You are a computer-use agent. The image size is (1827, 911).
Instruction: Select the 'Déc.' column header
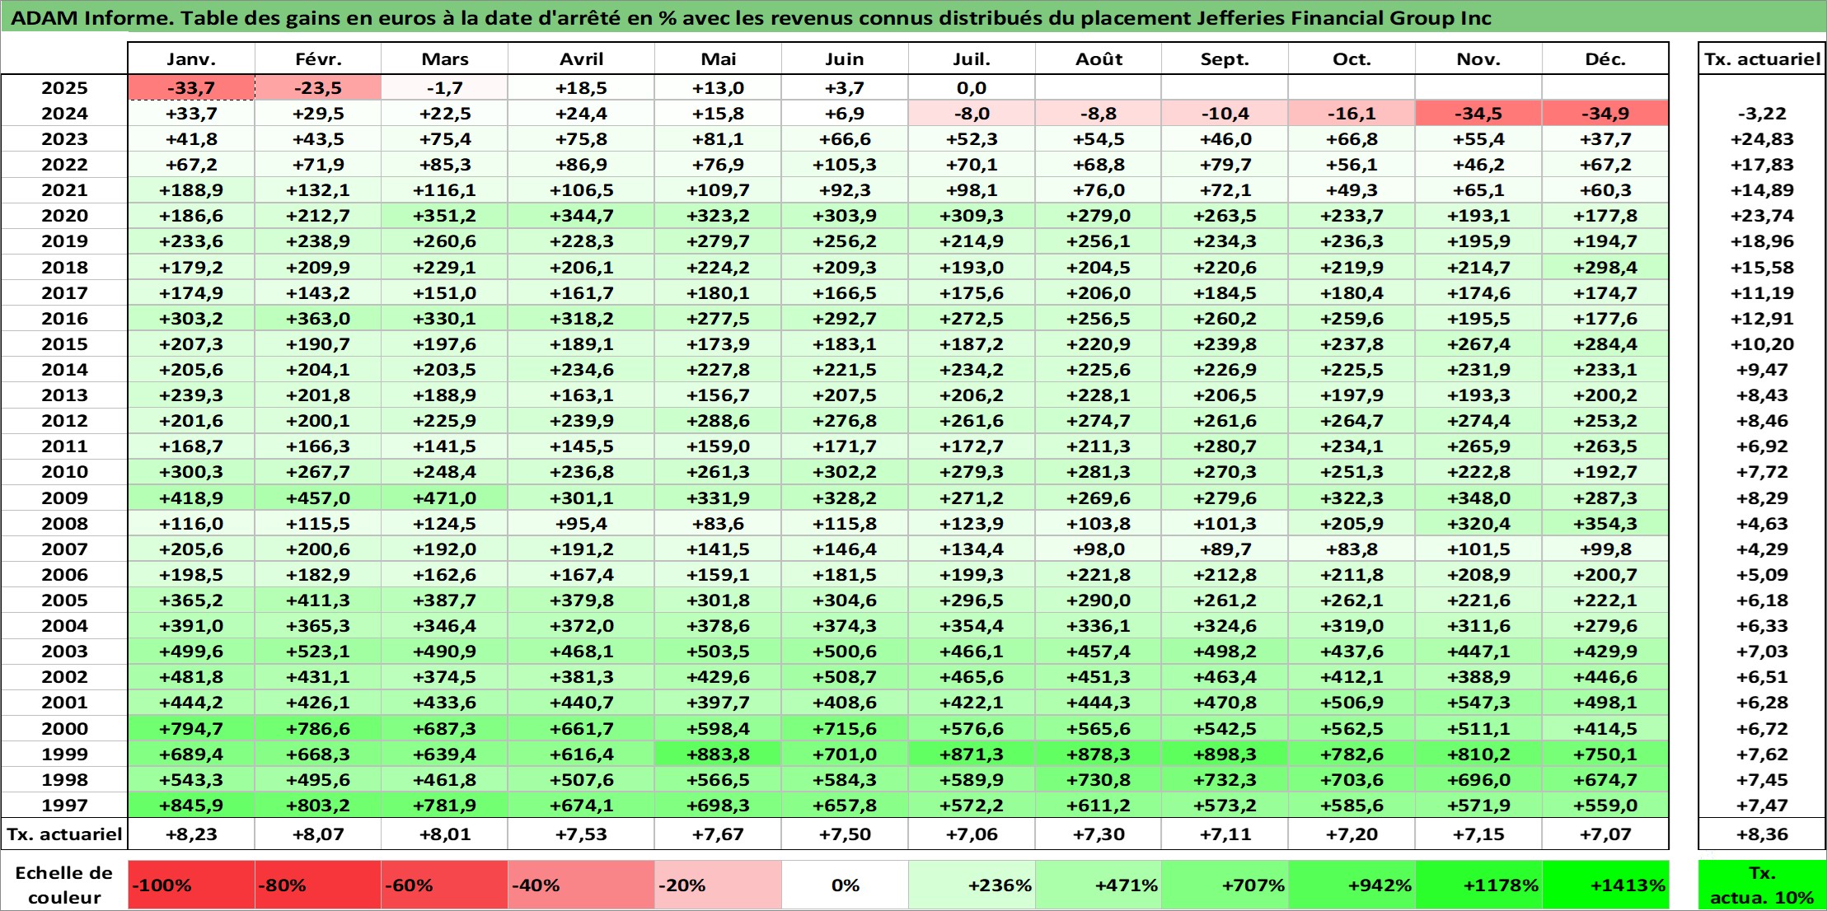(x=1605, y=58)
